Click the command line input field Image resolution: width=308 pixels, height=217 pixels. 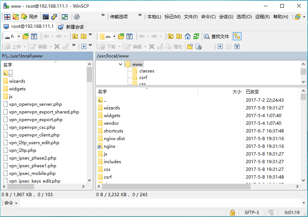[160, 203]
